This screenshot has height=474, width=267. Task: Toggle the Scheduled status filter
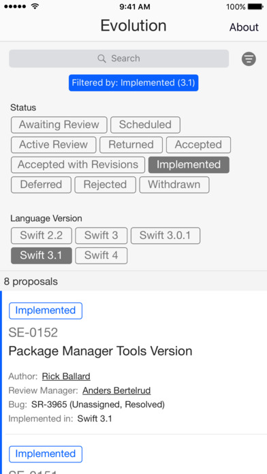pos(145,125)
